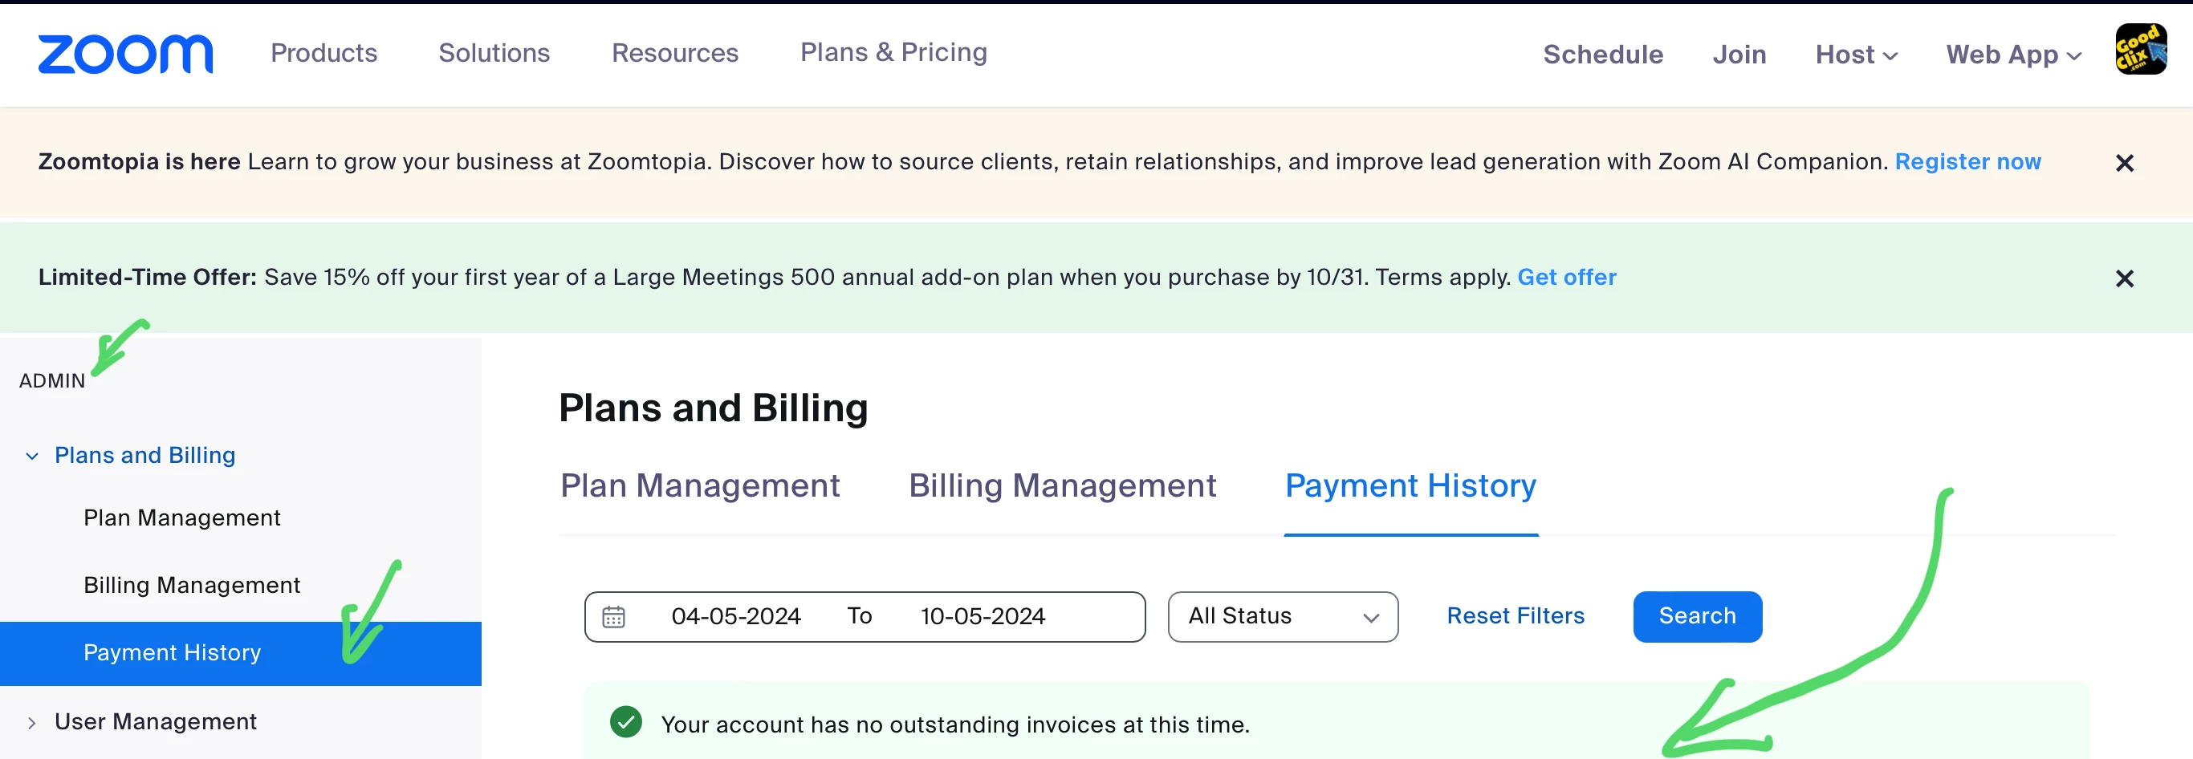Image resolution: width=2193 pixels, height=759 pixels.
Task: Follow the Get offer link
Action: click(1565, 278)
